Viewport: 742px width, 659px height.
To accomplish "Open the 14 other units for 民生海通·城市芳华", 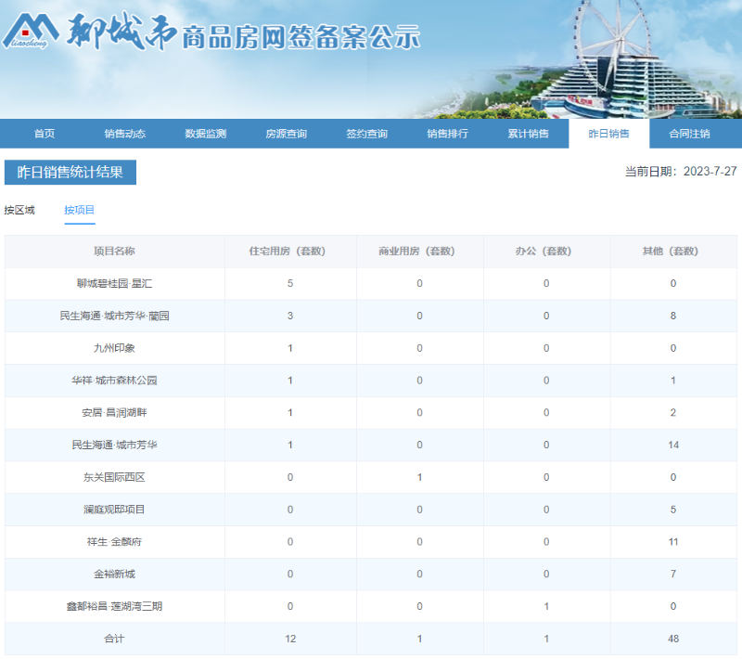I will coord(672,444).
